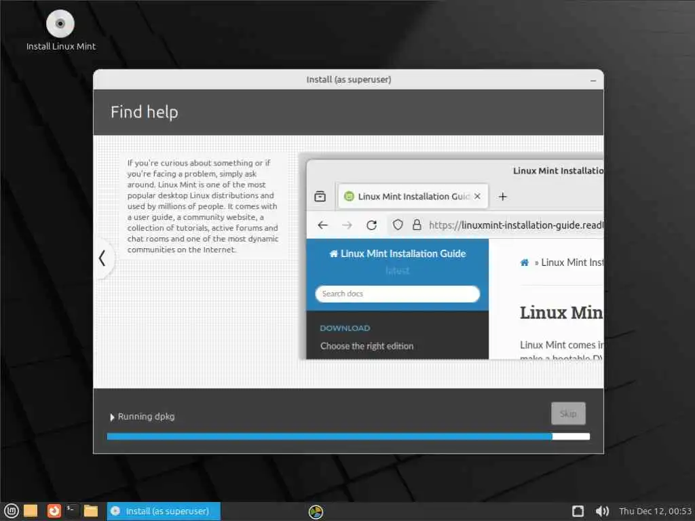This screenshot has height=521, width=695.
Task: Click the round tray icon in the panel center
Action: point(316,512)
